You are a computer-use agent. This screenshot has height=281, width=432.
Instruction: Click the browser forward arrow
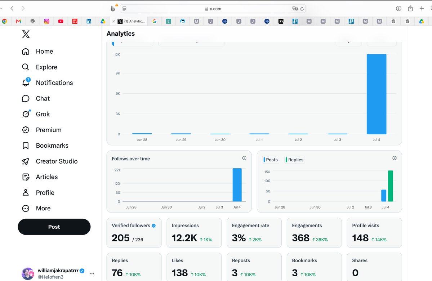[x=23, y=9]
